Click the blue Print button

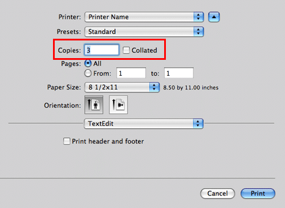(x=258, y=193)
